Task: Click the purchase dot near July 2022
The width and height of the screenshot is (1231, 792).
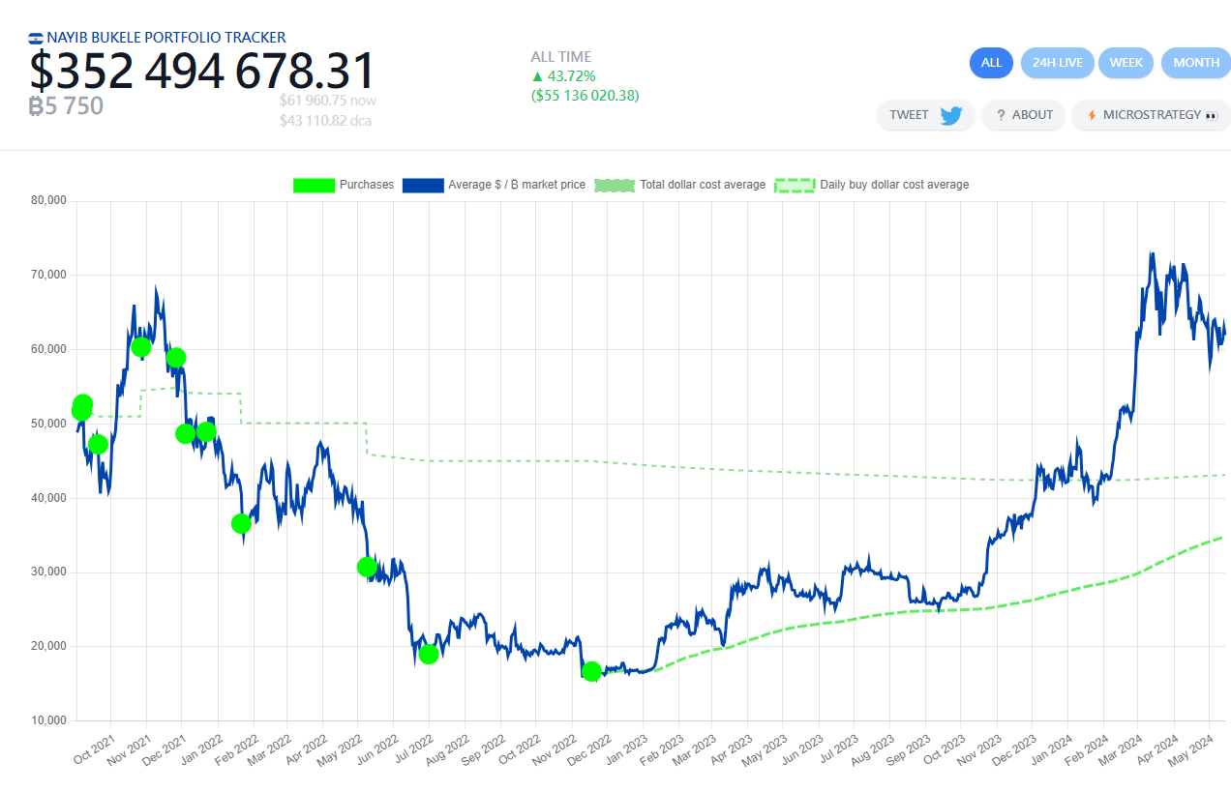Action: click(429, 654)
